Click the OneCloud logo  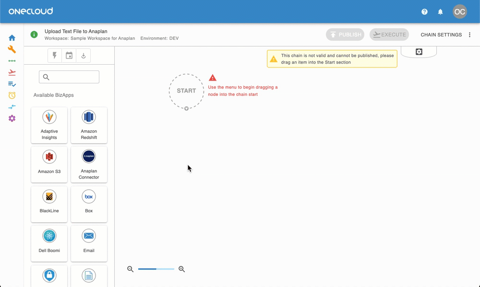pos(31,11)
